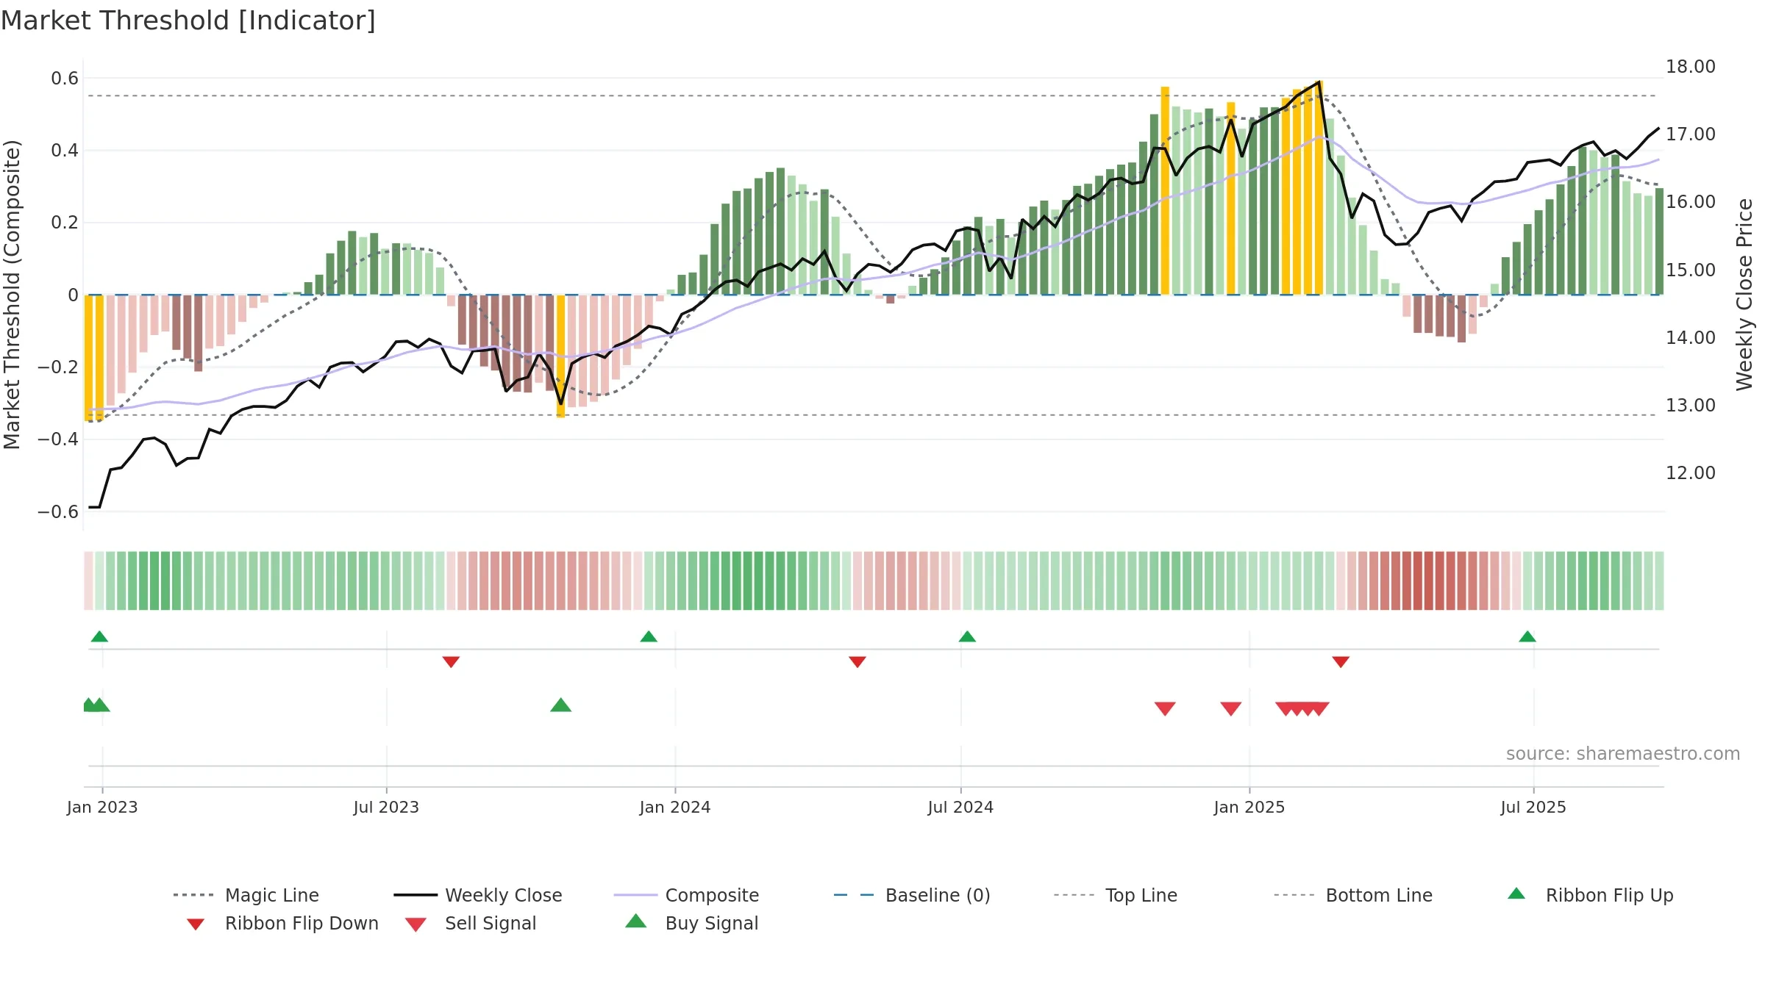1765x992 pixels.
Task: Click the 16.00 price axis label
Action: (x=1691, y=202)
